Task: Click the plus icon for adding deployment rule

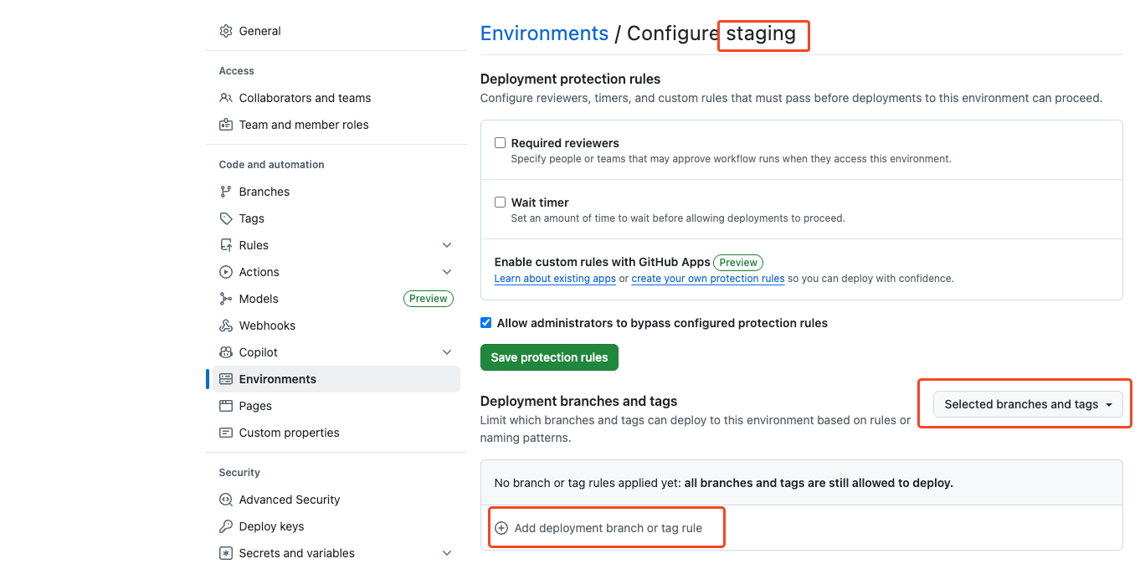Action: click(501, 528)
